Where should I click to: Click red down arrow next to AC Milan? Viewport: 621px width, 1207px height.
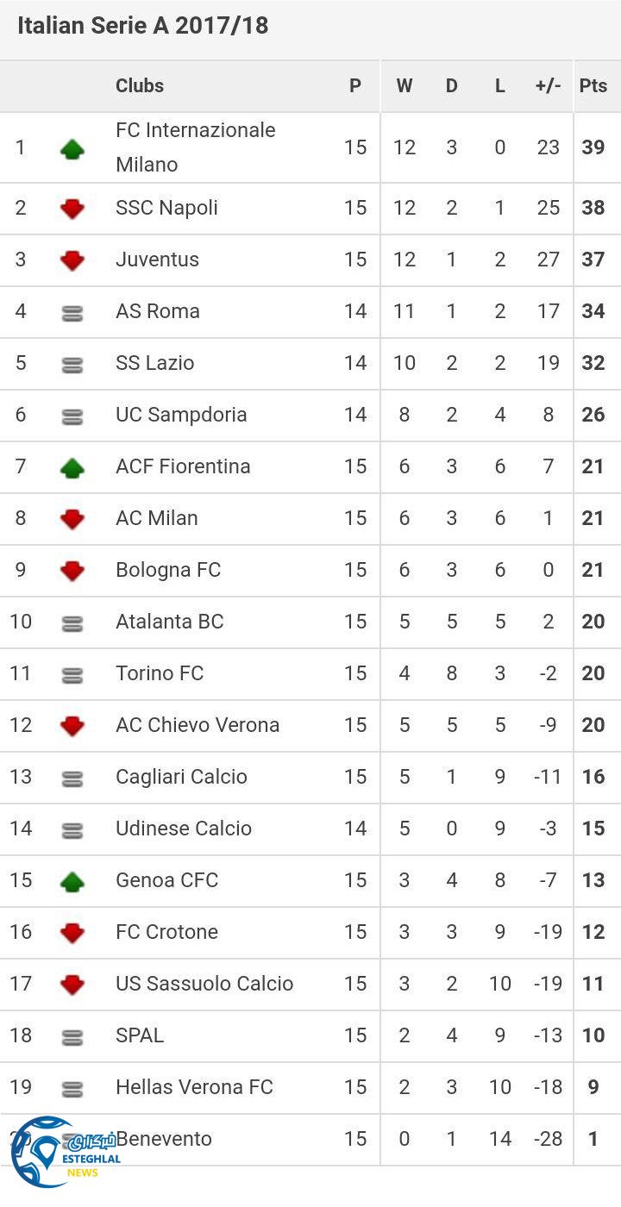[x=72, y=519]
